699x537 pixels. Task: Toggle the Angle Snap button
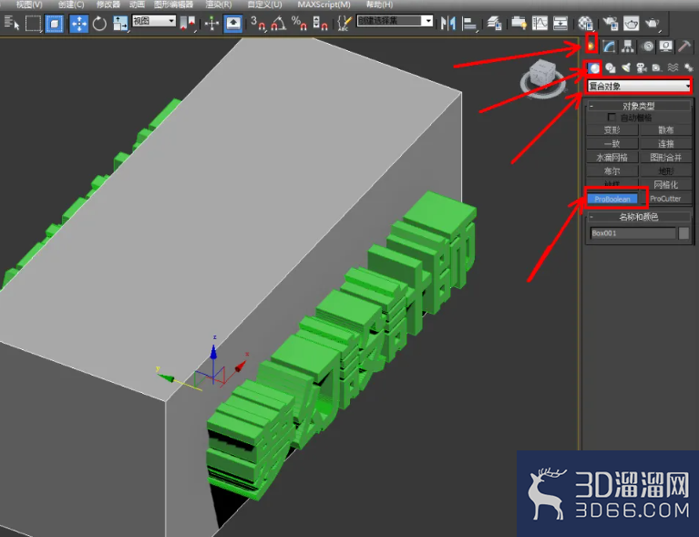tap(279, 23)
